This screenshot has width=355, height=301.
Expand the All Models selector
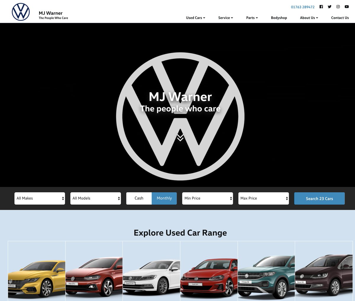(x=96, y=198)
